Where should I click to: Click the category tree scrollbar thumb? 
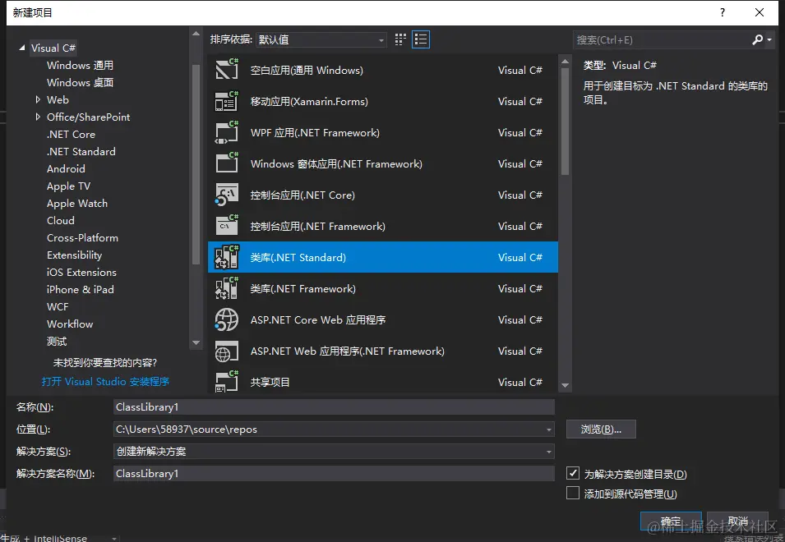(x=196, y=164)
